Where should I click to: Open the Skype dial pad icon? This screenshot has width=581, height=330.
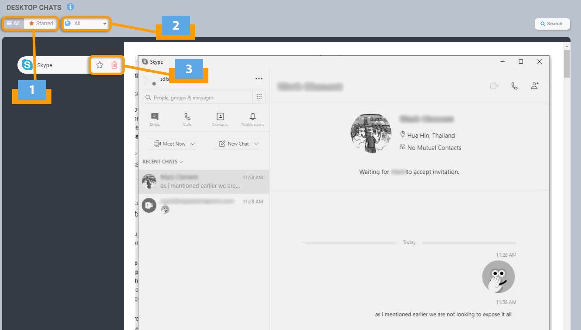pos(259,97)
